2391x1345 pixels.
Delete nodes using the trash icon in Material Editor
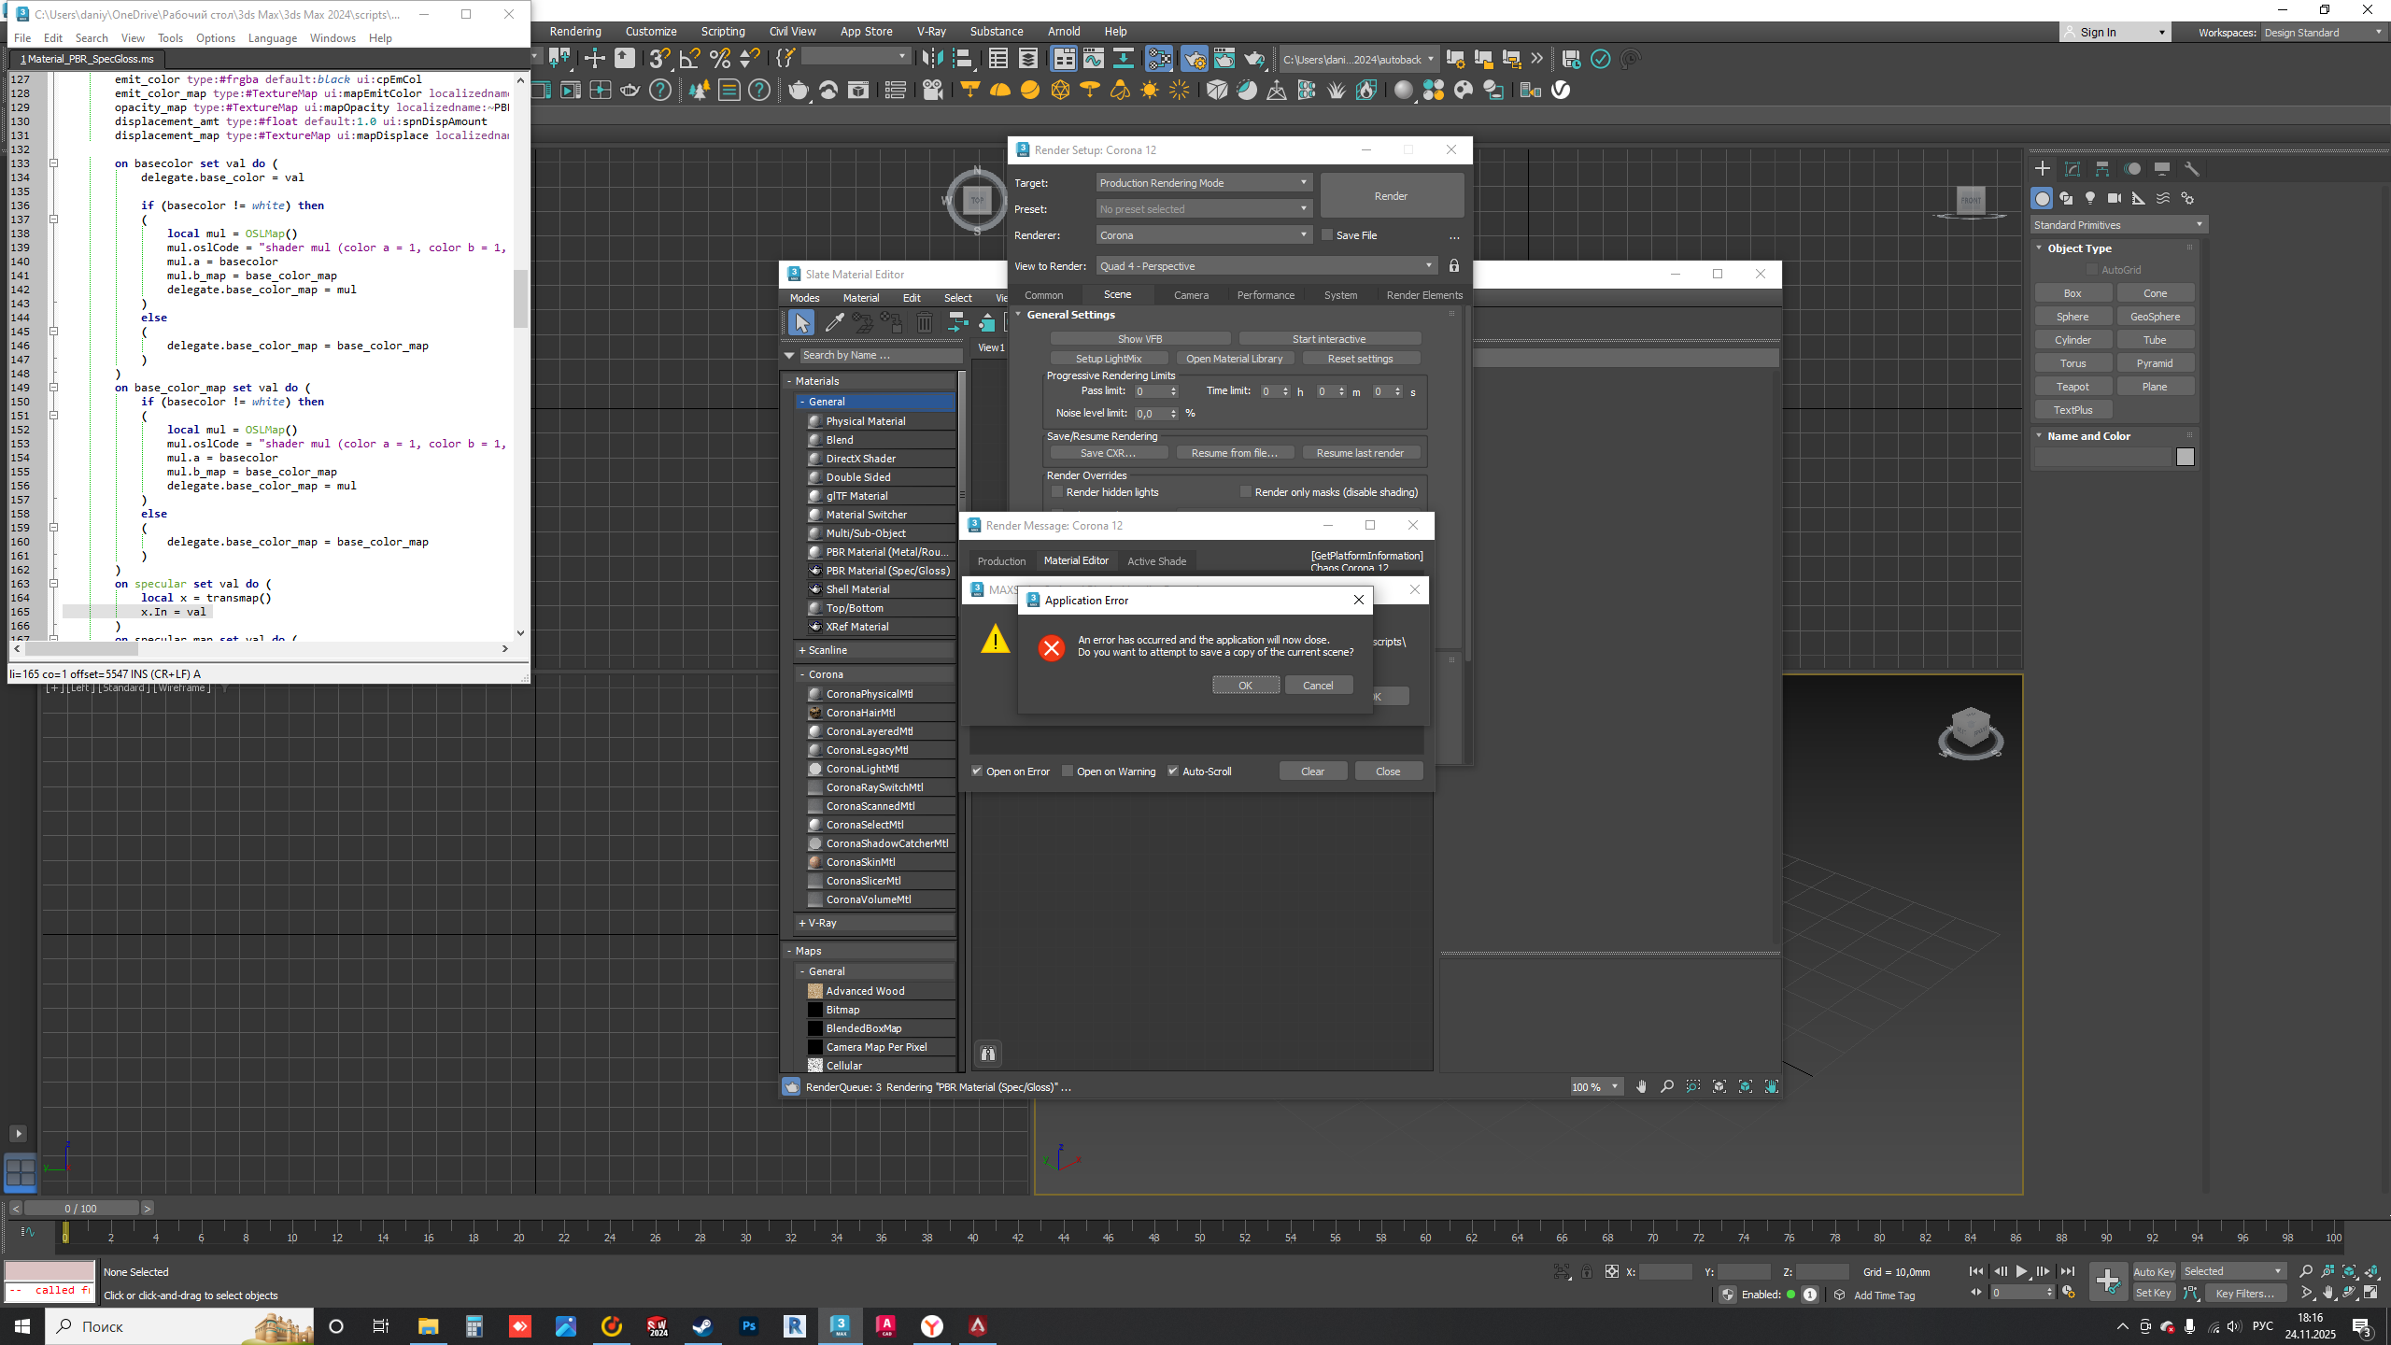[x=924, y=322]
